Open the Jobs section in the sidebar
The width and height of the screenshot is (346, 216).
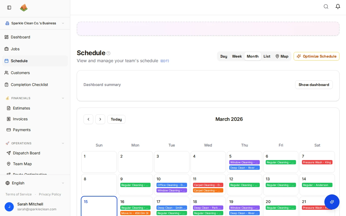click(x=15, y=49)
